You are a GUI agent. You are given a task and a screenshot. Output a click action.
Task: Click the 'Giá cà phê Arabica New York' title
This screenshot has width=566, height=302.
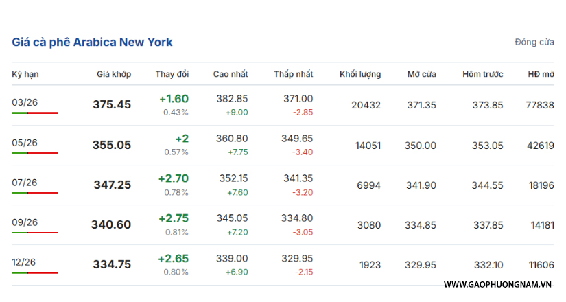[x=92, y=43]
